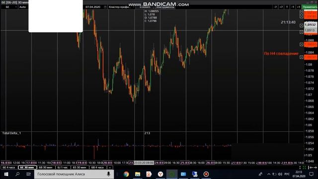Open the 22:13 clock and calendar
318x179 pixels.
[299, 174]
